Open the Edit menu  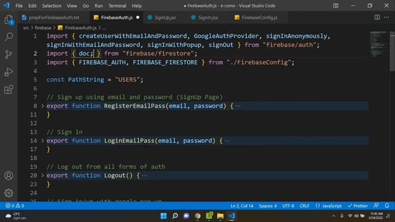(x=32, y=6)
